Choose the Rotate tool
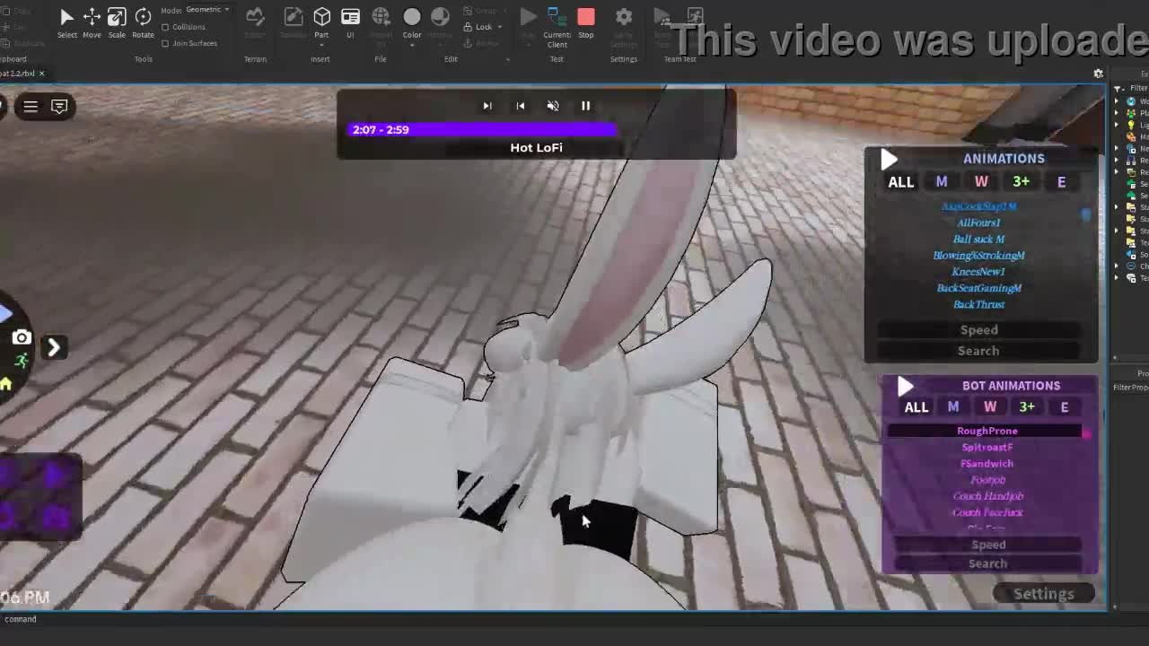The height and width of the screenshot is (646, 1149). (143, 18)
